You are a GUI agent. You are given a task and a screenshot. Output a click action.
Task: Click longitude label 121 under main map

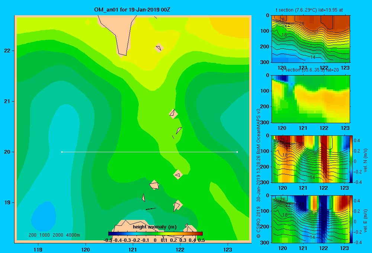point(133,249)
